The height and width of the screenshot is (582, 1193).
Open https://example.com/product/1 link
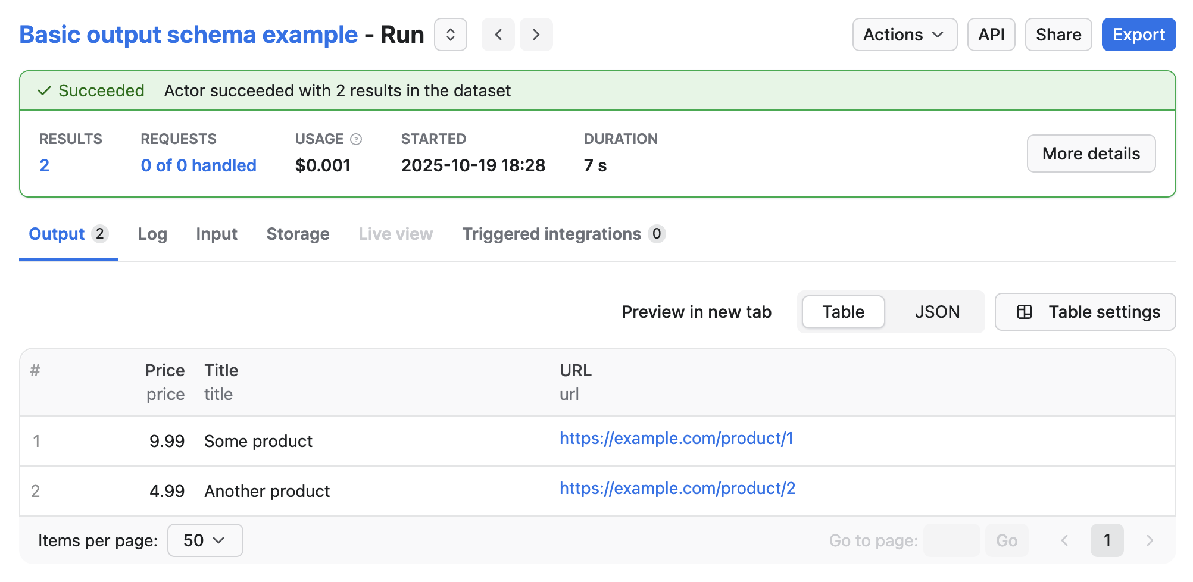pos(677,439)
